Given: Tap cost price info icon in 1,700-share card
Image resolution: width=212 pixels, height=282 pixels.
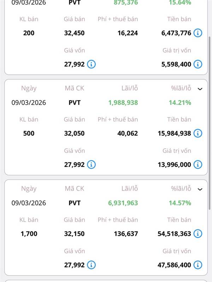Looking at the screenshot, I should pos(91,265).
